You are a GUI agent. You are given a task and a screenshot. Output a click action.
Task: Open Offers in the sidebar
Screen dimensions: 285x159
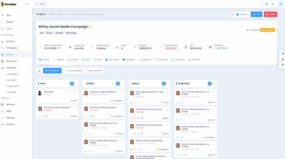point(9,111)
